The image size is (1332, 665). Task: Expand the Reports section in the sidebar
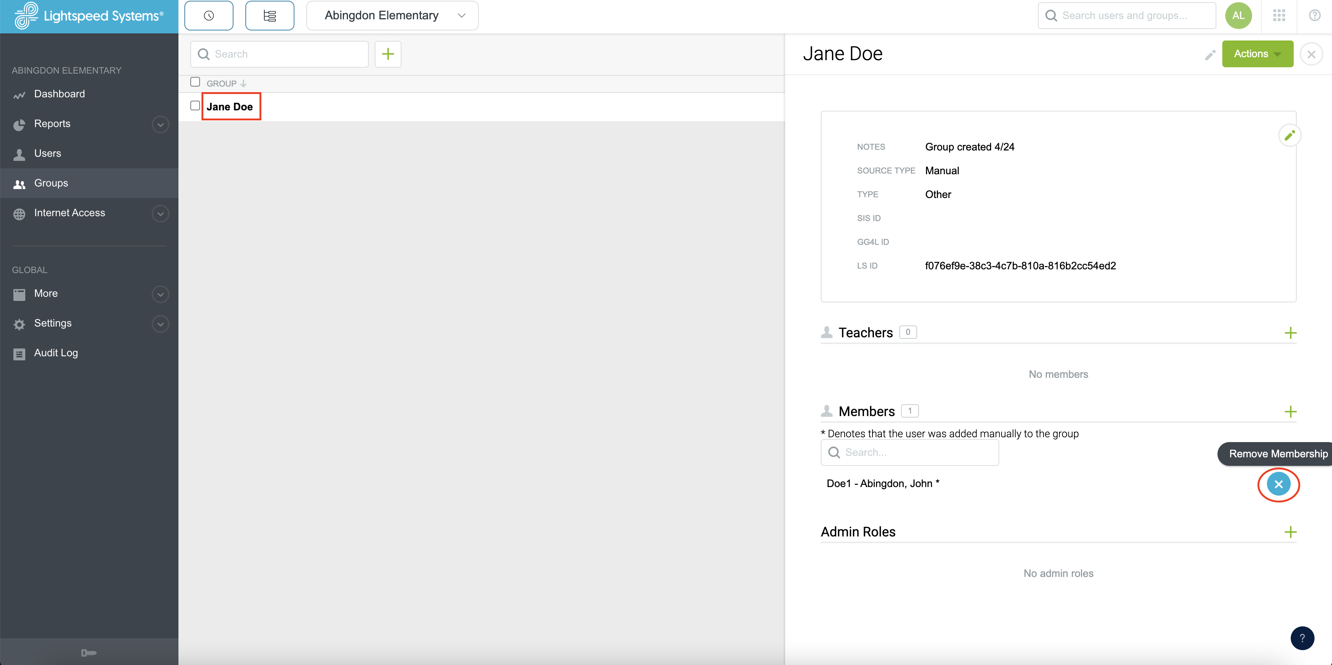point(160,124)
